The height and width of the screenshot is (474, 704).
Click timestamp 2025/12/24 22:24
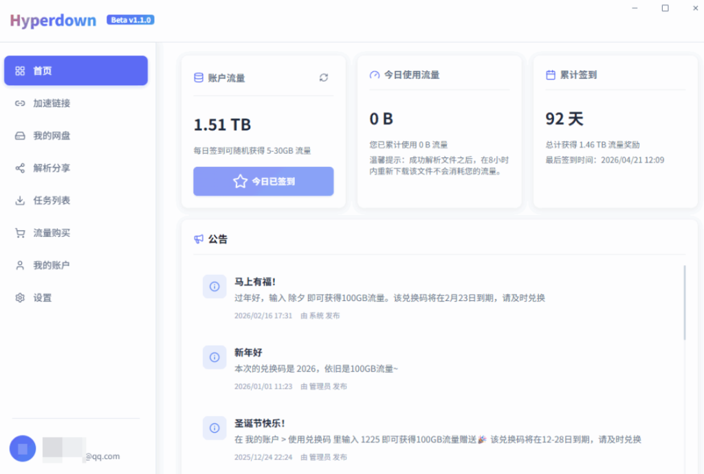click(x=263, y=458)
